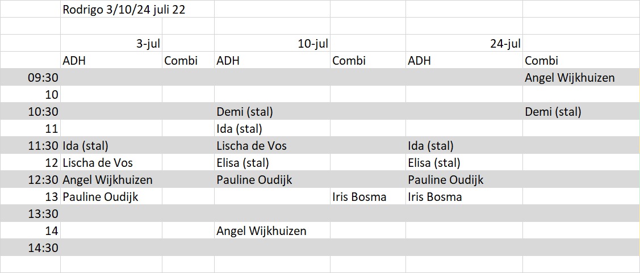
Task: Click the 09:30 time cell
Action: coord(30,77)
